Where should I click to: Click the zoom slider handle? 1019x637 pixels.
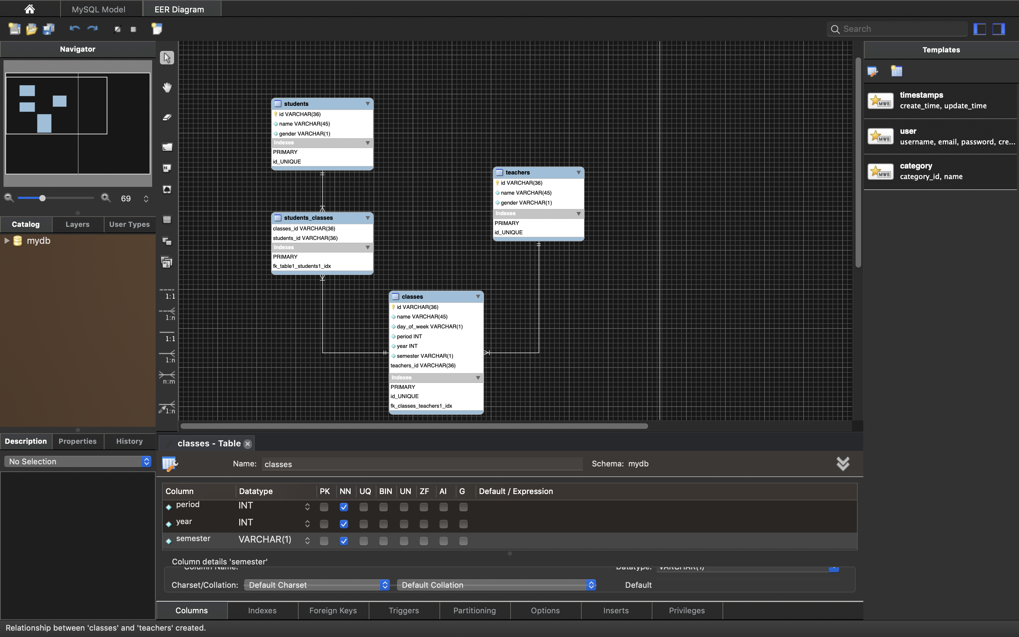pos(42,198)
